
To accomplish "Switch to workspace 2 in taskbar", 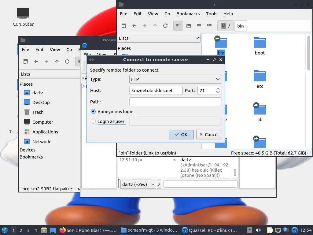I will click(21, 230).
